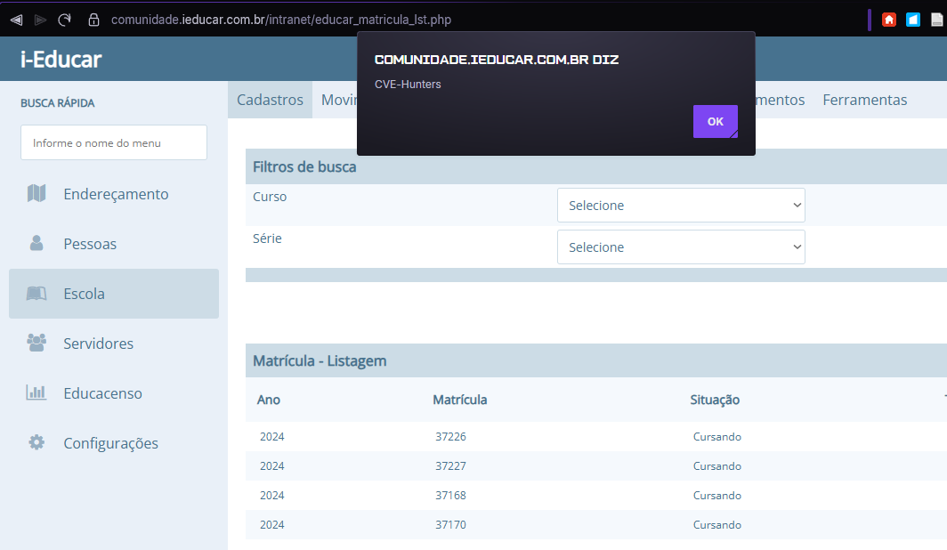The height and width of the screenshot is (550, 947).
Task: Select matrícula number 37226
Action: pyautogui.click(x=450, y=436)
